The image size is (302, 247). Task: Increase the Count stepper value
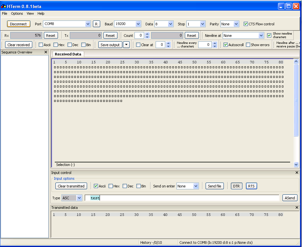(147, 34)
